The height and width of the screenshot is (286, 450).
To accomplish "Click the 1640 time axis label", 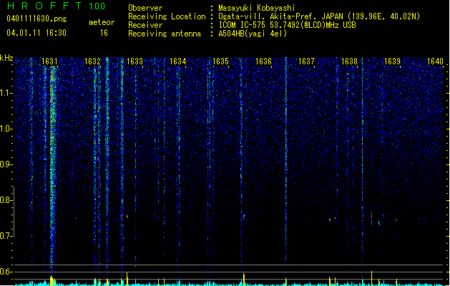I will [435, 61].
